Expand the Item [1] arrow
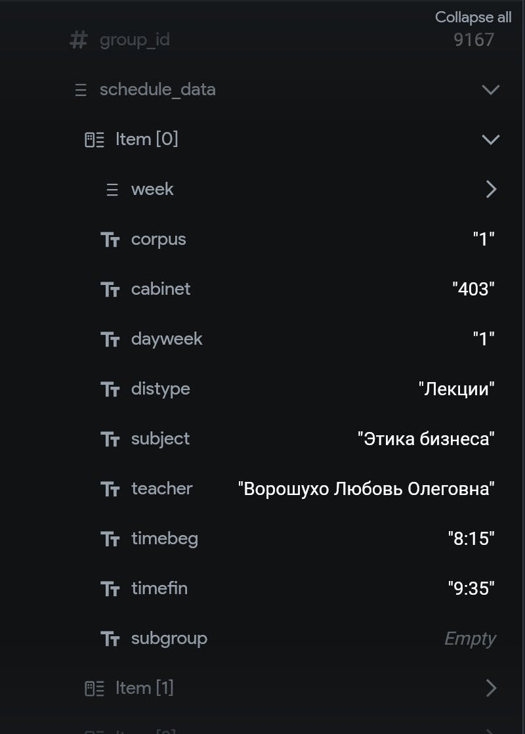The image size is (525, 734). tap(491, 688)
